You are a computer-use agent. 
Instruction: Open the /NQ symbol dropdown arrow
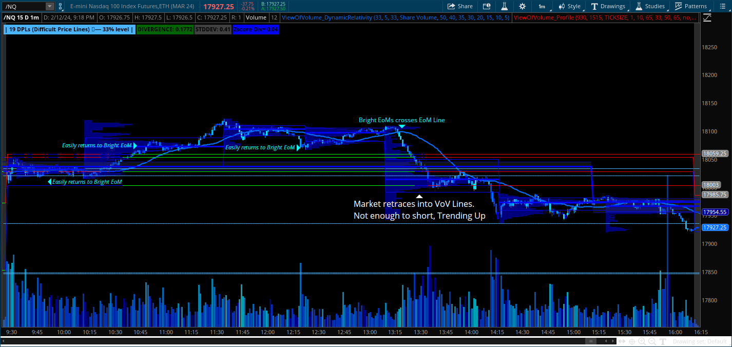tap(49, 6)
